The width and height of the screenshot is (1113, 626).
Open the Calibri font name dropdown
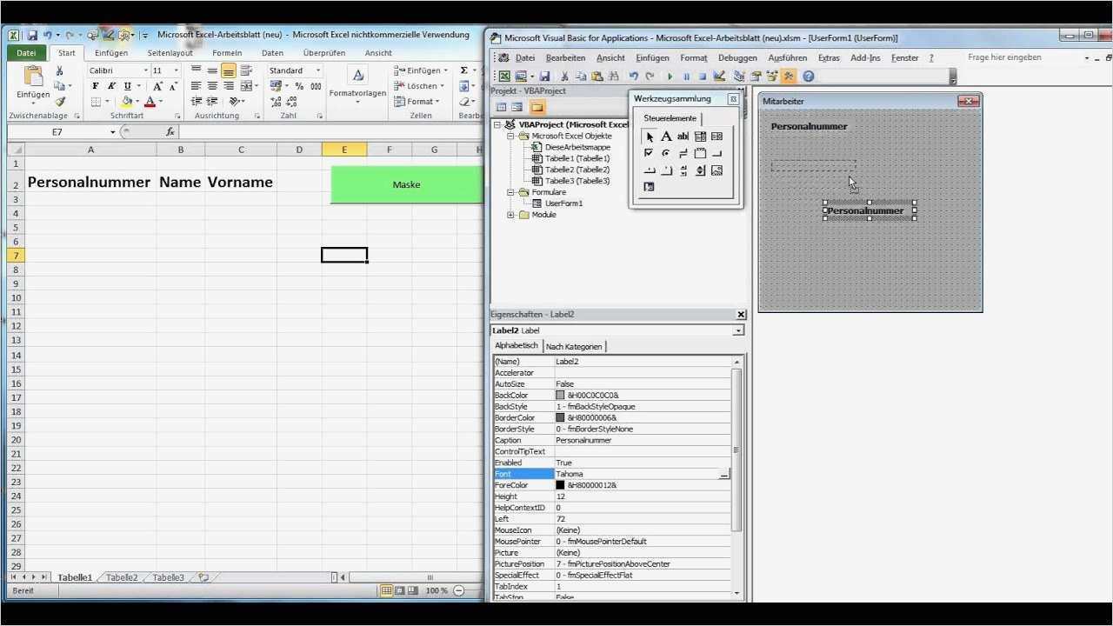click(146, 70)
